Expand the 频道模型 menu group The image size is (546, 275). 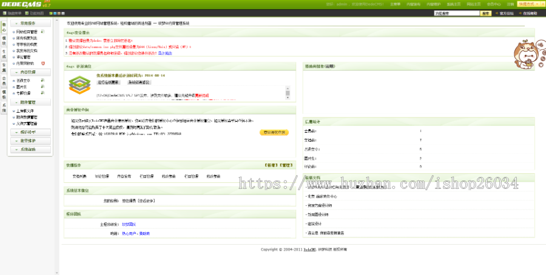[31, 132]
